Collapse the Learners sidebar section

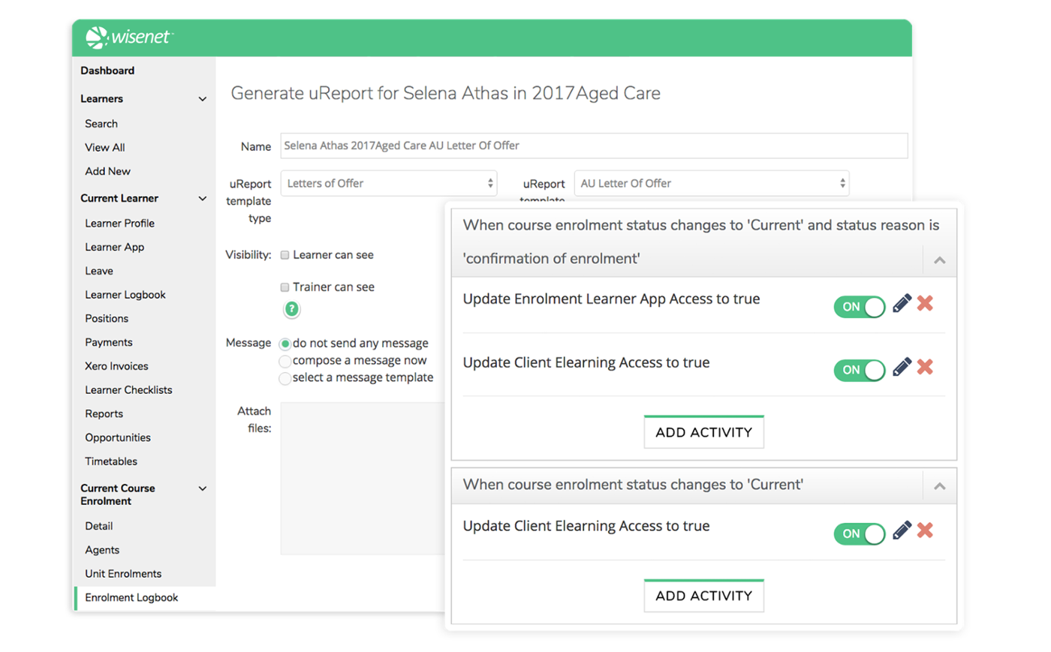coord(202,99)
